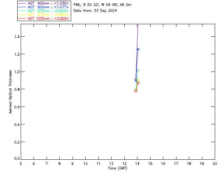Click x-axis hour label 16

click(163, 164)
